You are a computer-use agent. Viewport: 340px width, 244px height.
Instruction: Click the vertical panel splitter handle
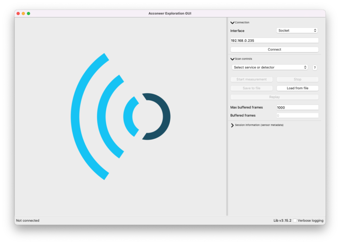click(227, 117)
